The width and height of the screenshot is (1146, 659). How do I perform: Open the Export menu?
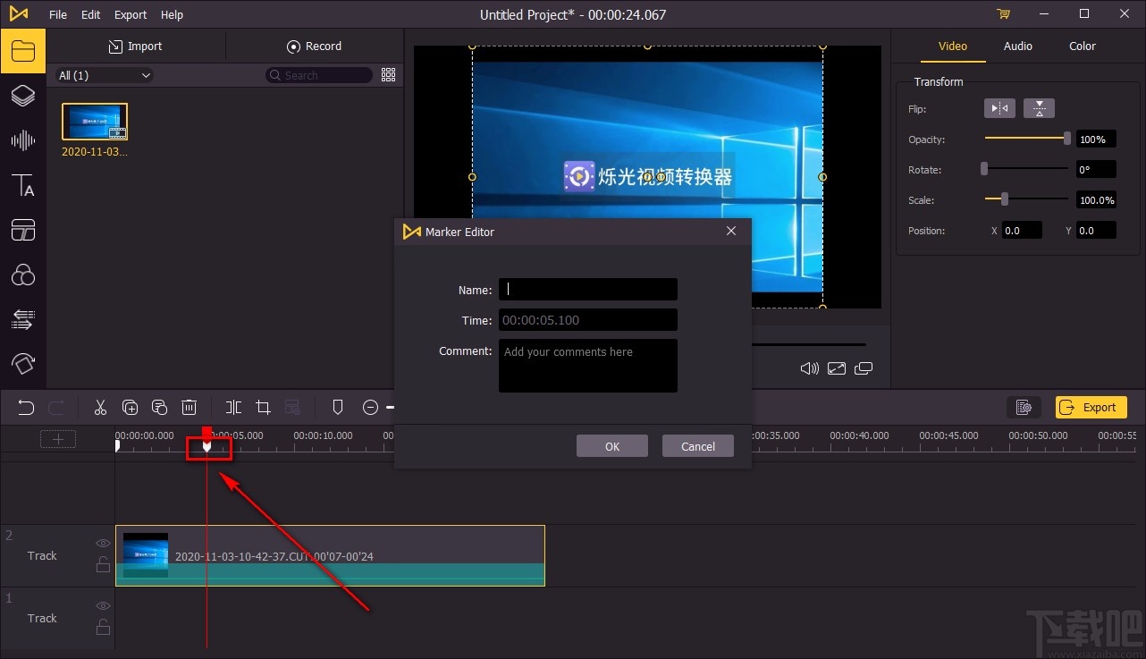tap(131, 14)
